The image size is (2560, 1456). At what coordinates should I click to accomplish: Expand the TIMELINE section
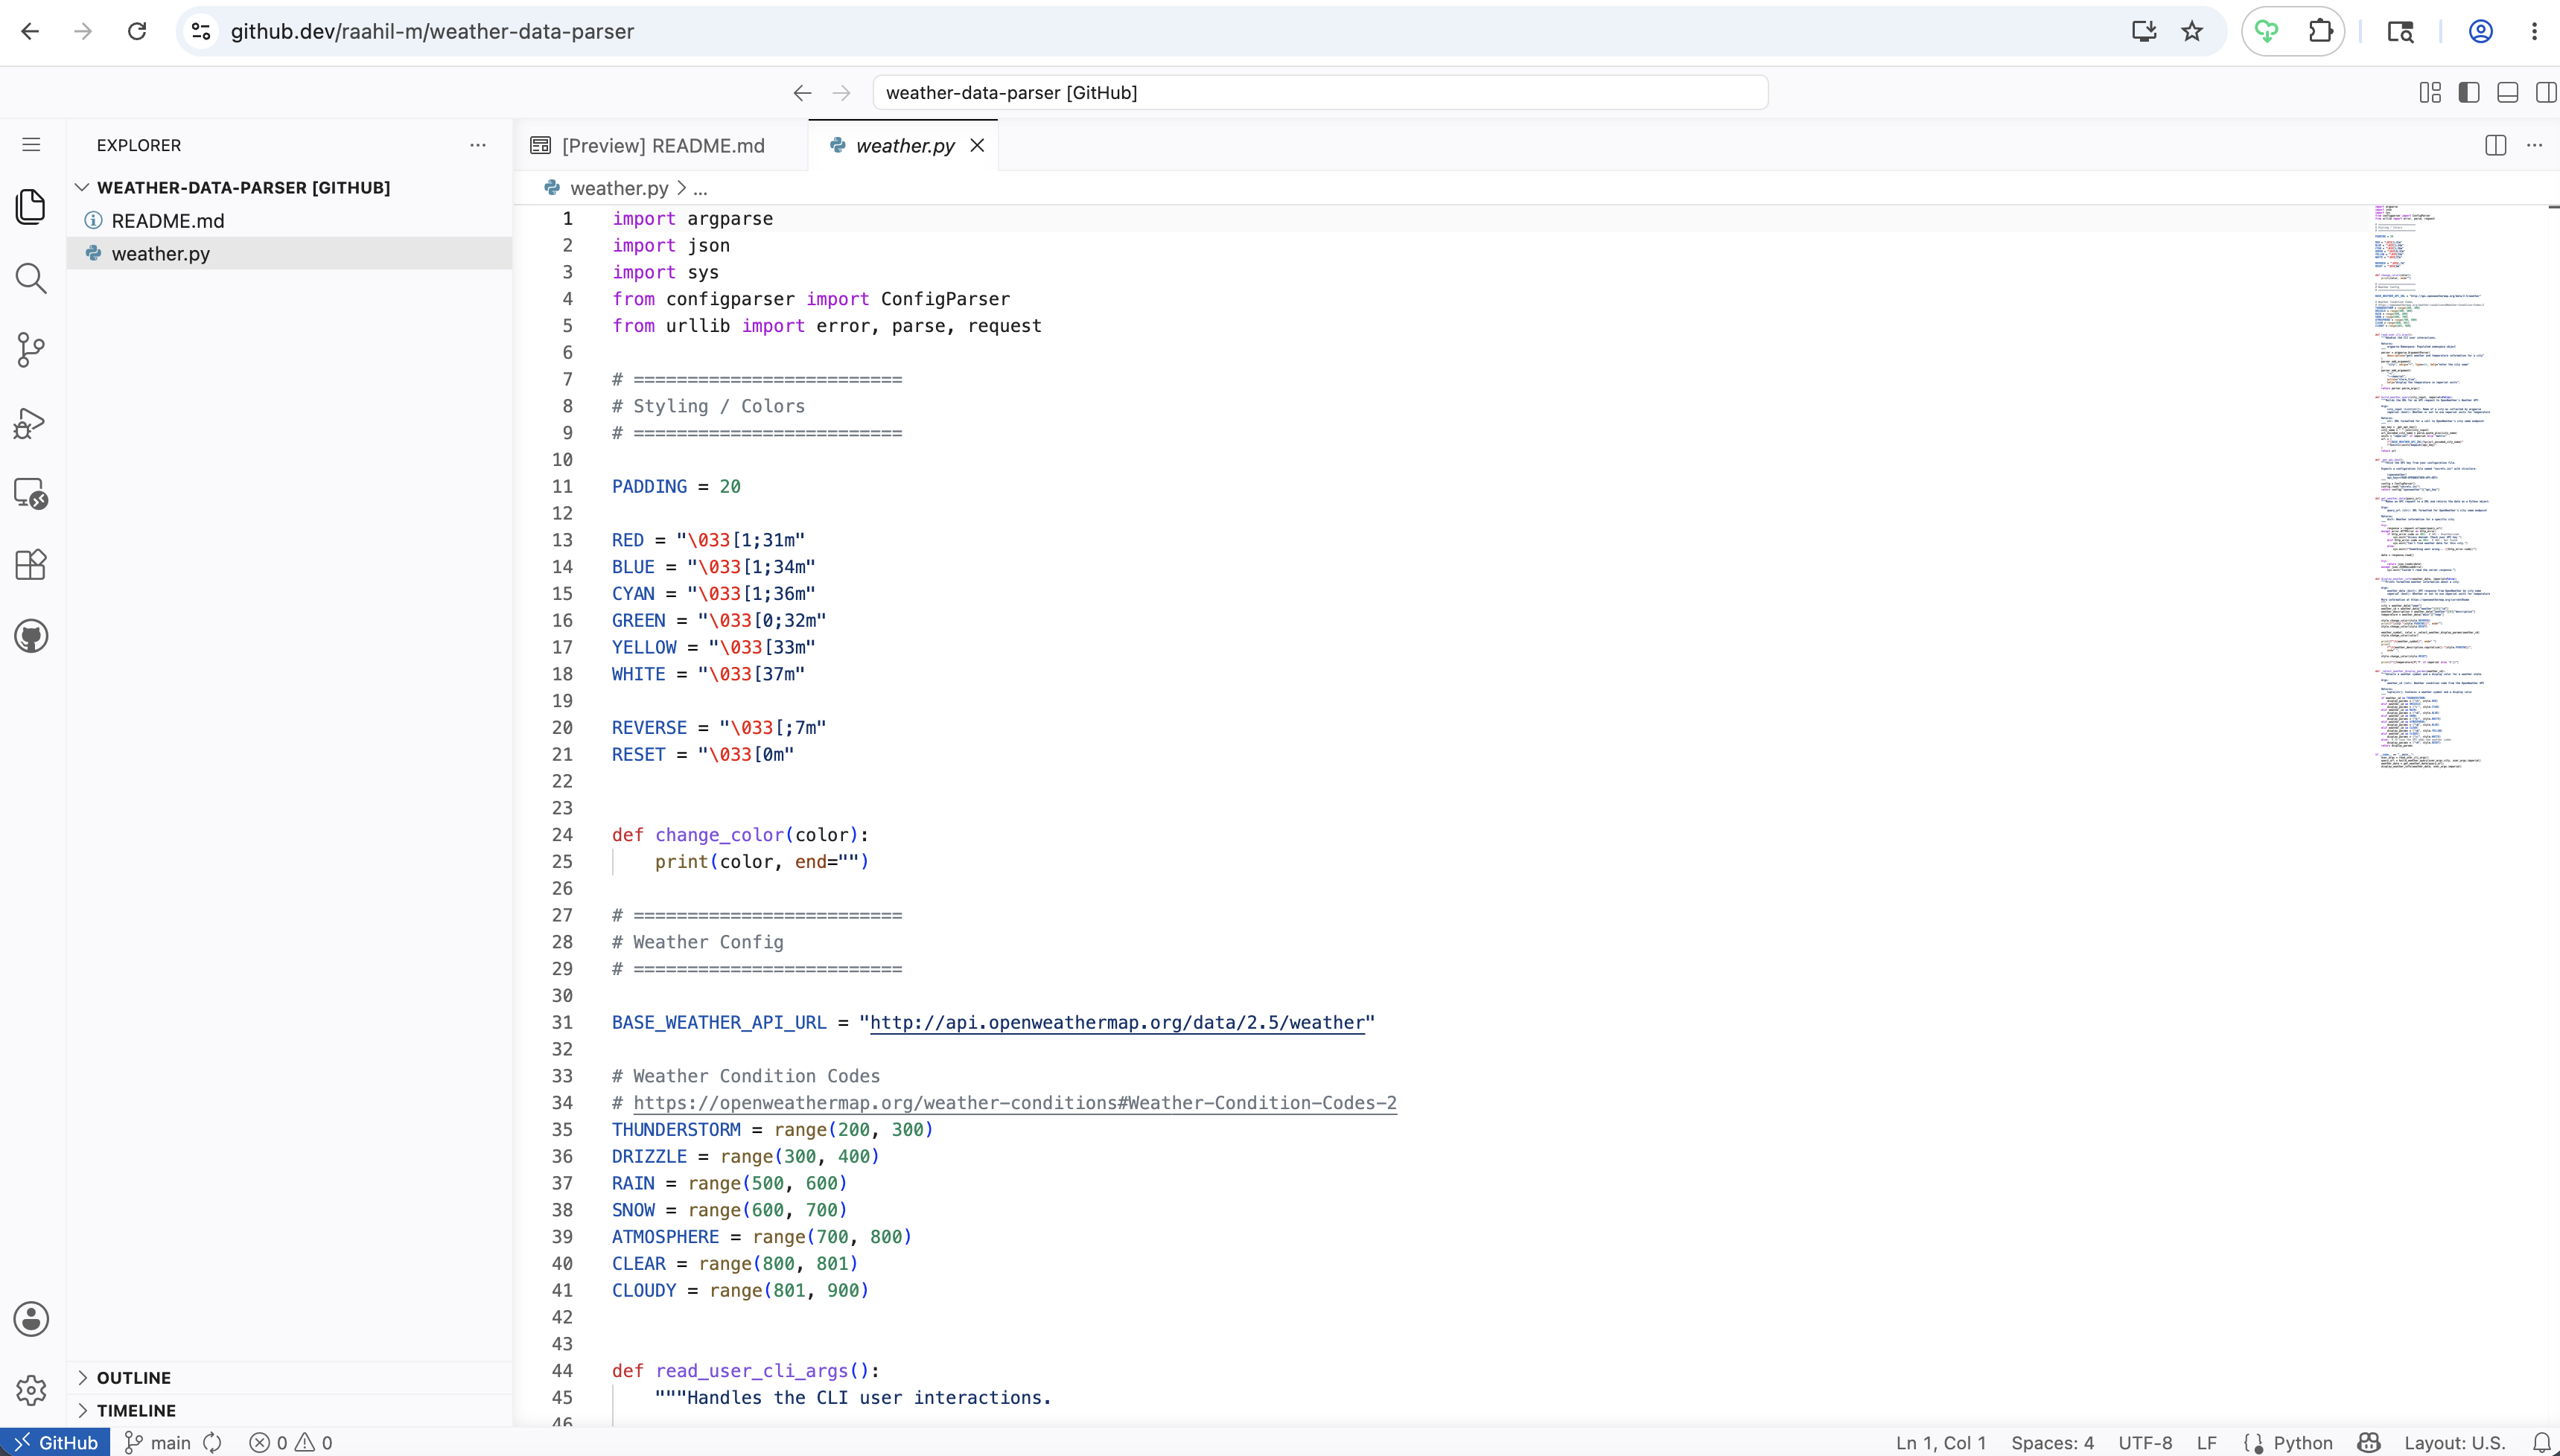(290, 1411)
